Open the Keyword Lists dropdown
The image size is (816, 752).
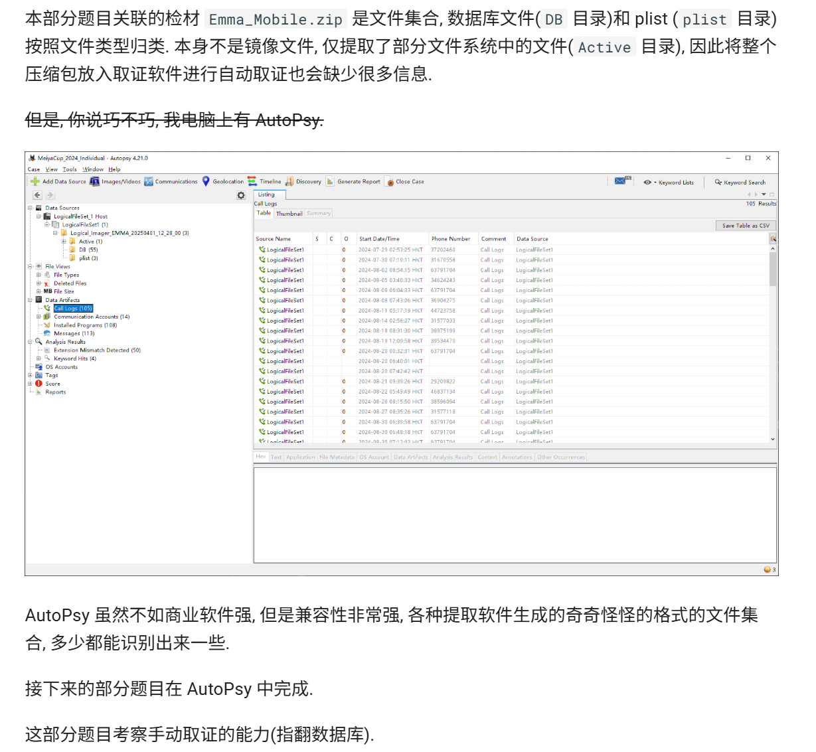(x=669, y=182)
